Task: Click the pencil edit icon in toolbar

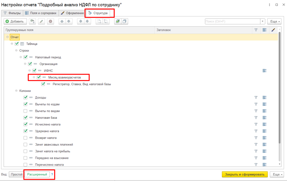Action: [41, 21]
